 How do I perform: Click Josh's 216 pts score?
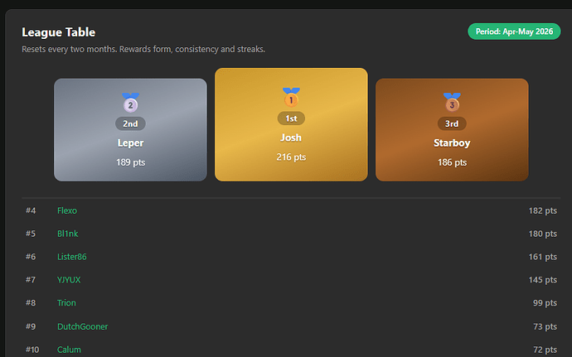coord(291,157)
